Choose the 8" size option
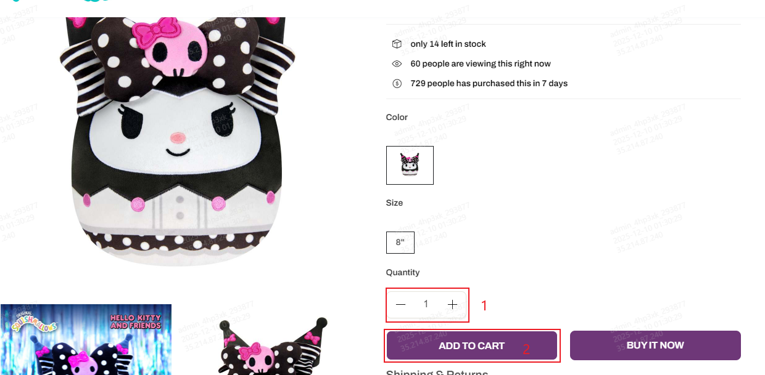 click(x=400, y=242)
